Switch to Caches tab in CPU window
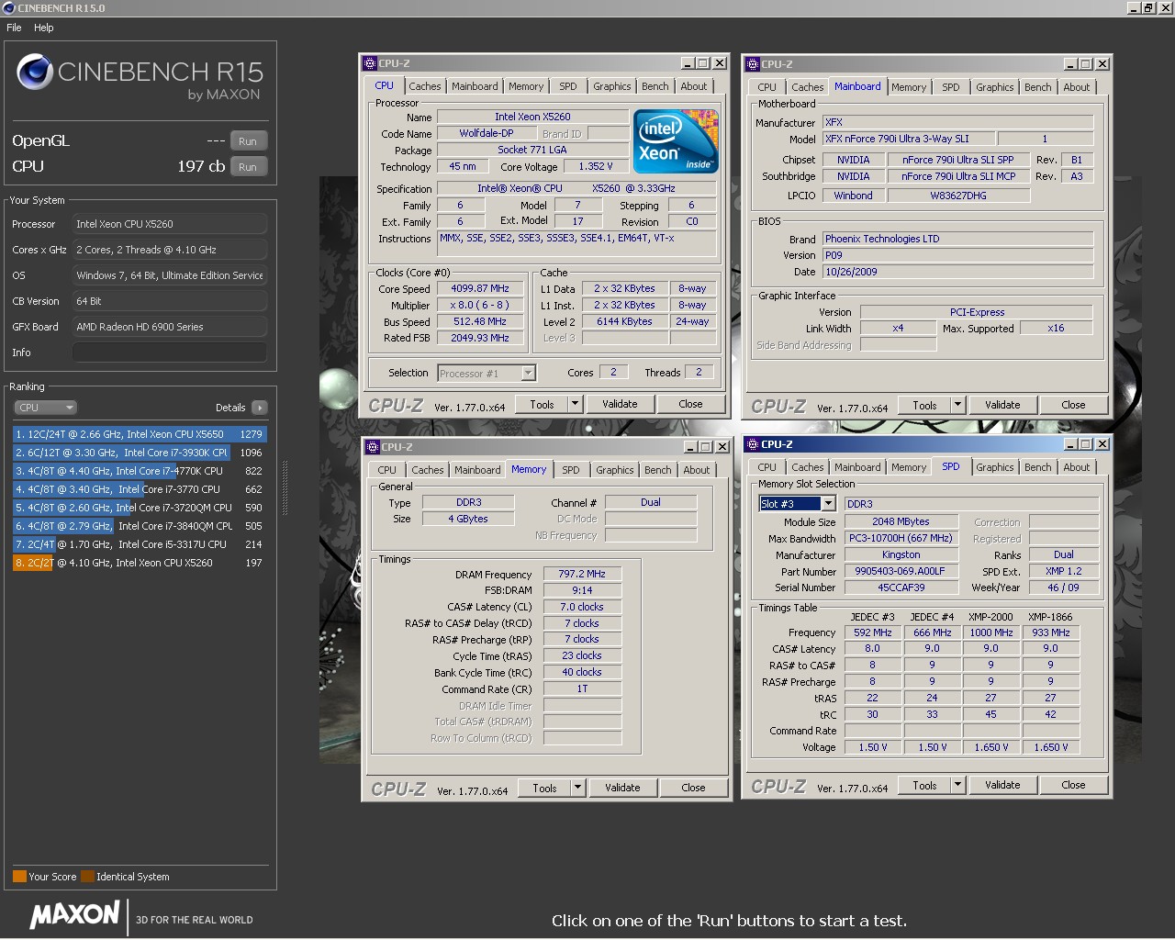 tap(425, 86)
